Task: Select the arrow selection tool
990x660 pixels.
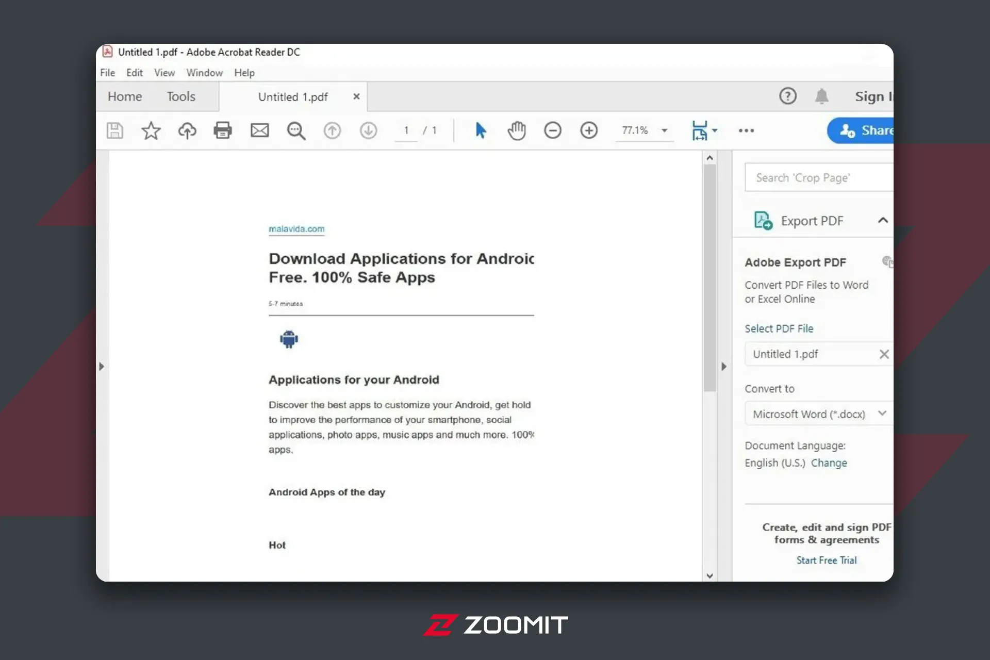Action: coord(481,130)
